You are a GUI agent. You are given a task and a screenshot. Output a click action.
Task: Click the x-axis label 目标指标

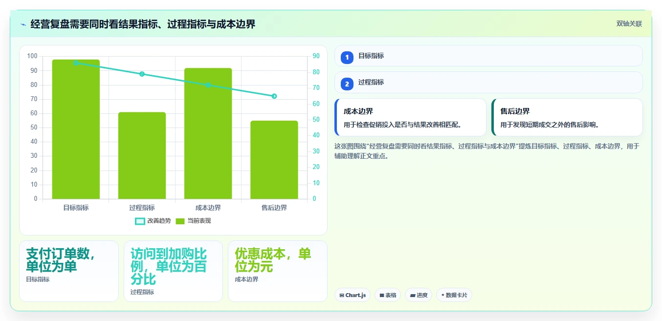click(x=76, y=208)
